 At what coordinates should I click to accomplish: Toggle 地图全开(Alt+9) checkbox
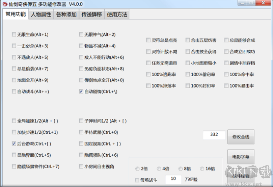14,80
